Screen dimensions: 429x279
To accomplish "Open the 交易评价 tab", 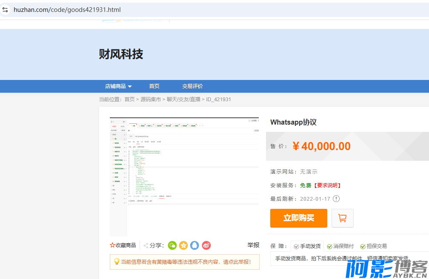I will pyautogui.click(x=192, y=86).
